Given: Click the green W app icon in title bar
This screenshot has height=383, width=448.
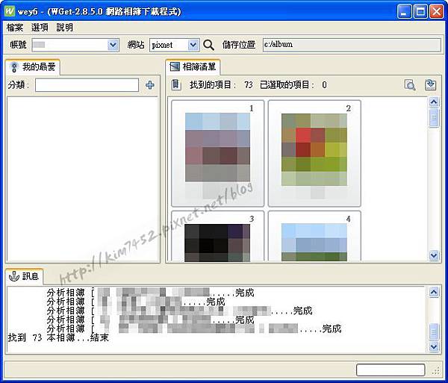Looking at the screenshot, I should click(x=10, y=11).
